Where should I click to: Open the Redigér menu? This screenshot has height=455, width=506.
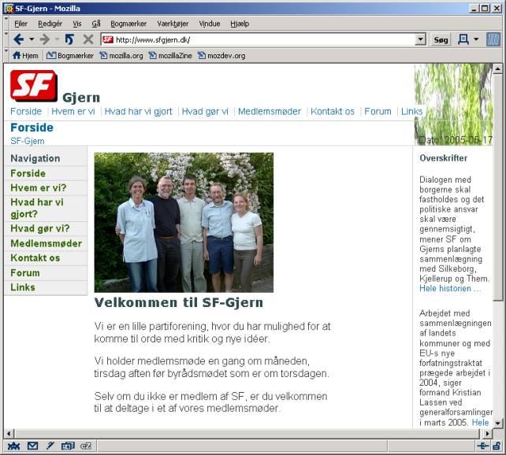tap(50, 24)
